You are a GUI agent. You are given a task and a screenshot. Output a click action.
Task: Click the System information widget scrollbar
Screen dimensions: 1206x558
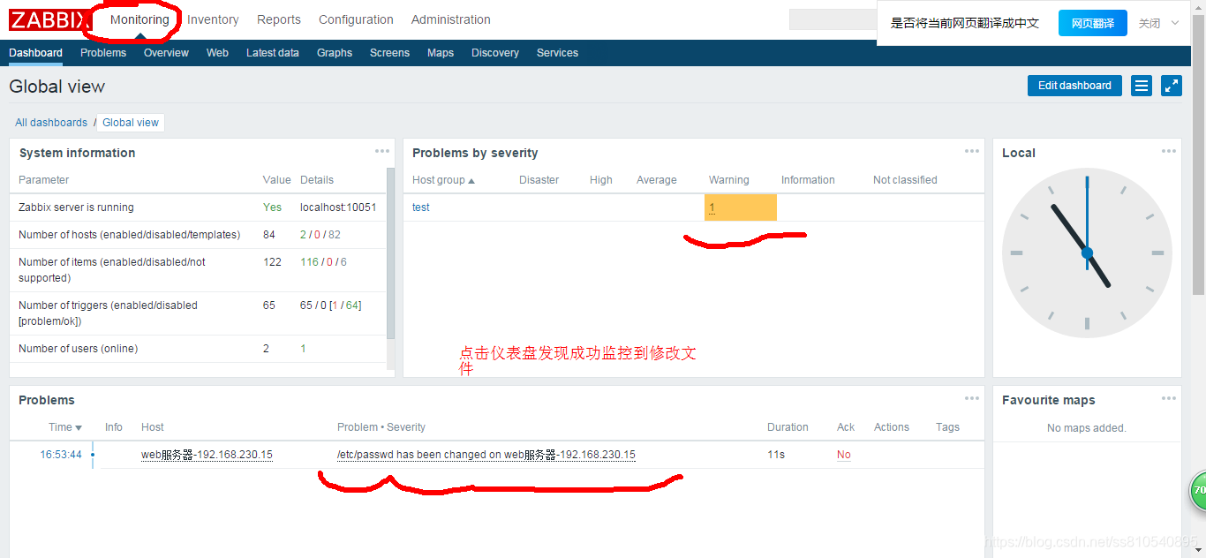391,253
